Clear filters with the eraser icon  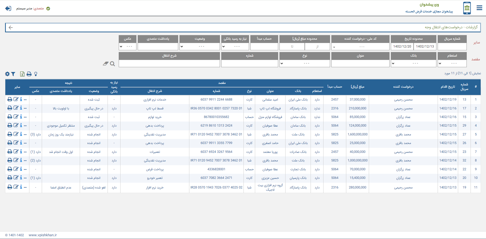point(106,64)
